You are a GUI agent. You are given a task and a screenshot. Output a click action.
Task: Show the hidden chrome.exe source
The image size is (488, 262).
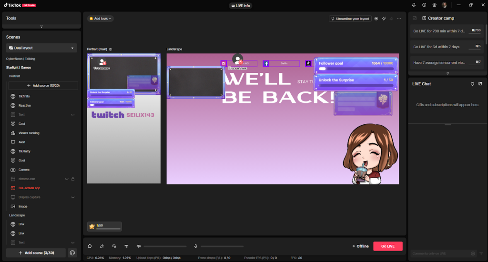click(67, 179)
